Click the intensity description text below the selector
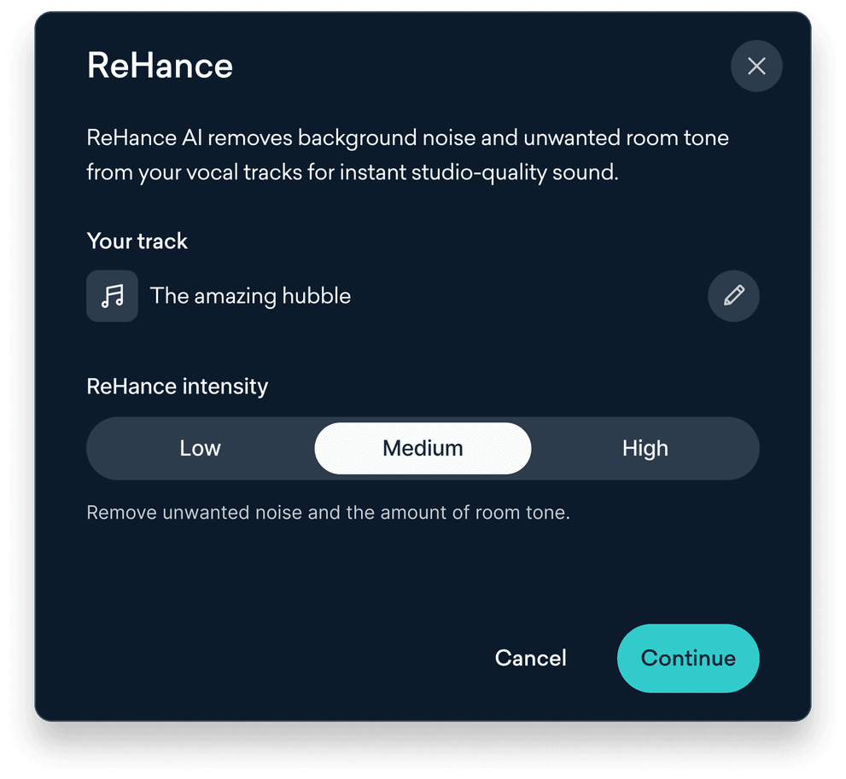The image size is (846, 779). pyautogui.click(x=328, y=512)
